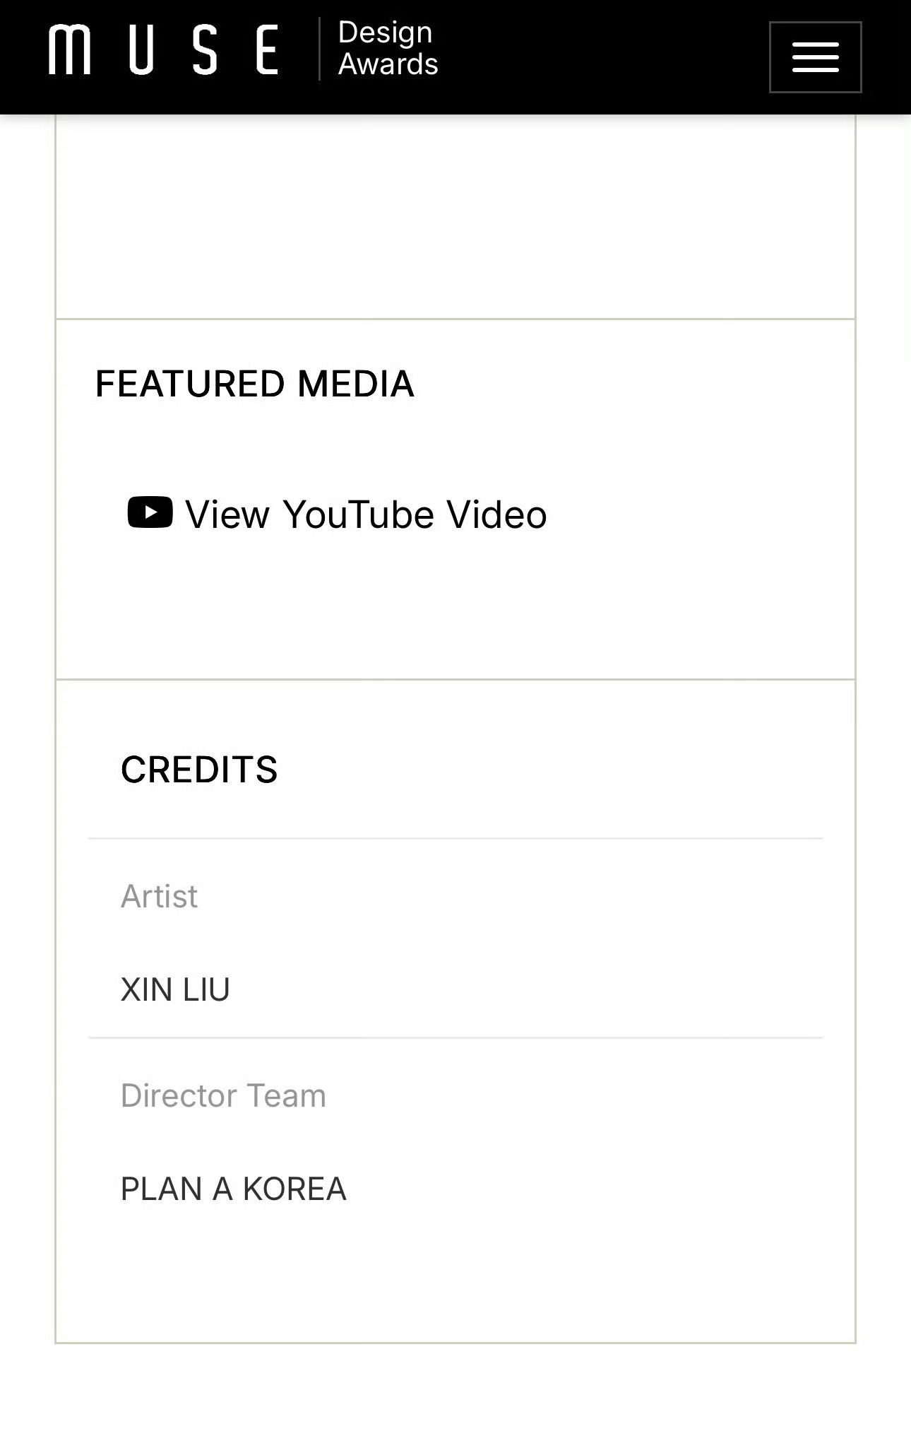Click the word Awards in header
The image size is (911, 1453).
(x=388, y=64)
